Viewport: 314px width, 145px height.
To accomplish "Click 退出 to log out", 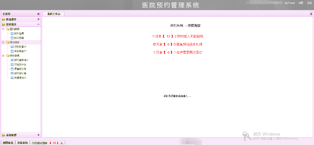I will coord(309,3).
